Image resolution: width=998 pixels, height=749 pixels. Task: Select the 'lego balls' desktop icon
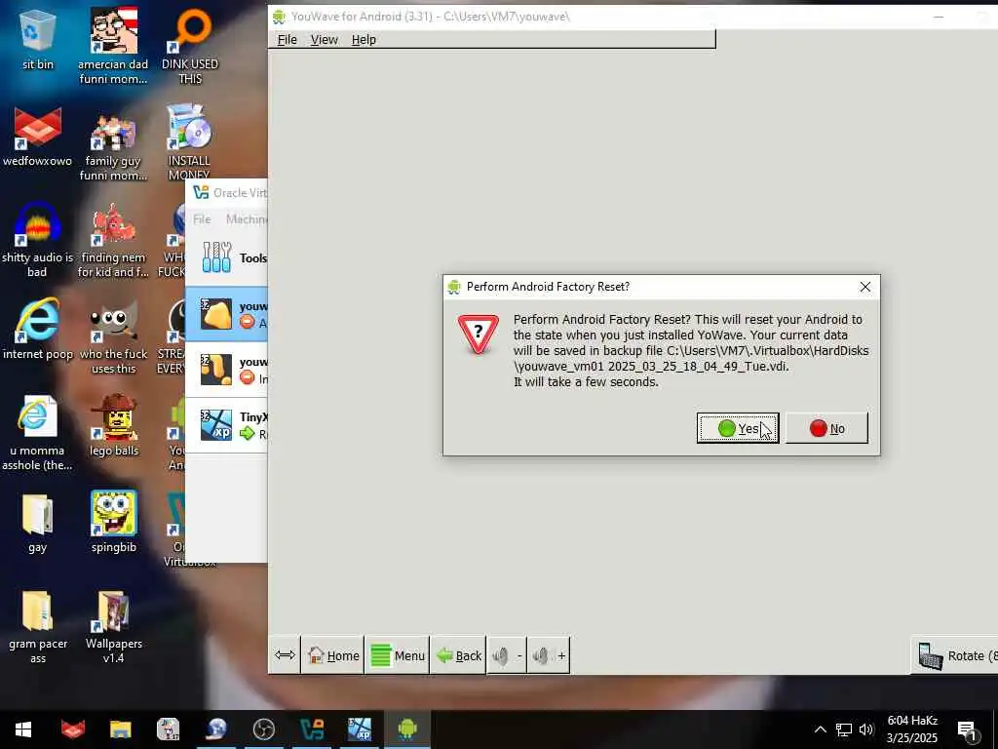[113, 425]
